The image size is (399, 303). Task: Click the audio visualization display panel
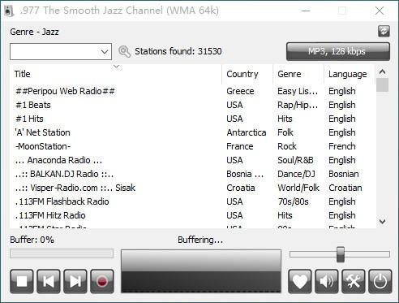click(x=201, y=271)
